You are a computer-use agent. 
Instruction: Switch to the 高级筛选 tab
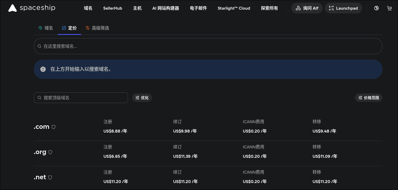point(97,28)
